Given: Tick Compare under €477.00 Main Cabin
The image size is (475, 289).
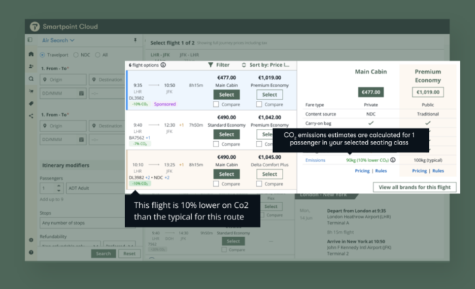Looking at the screenshot, I should pos(216,104).
